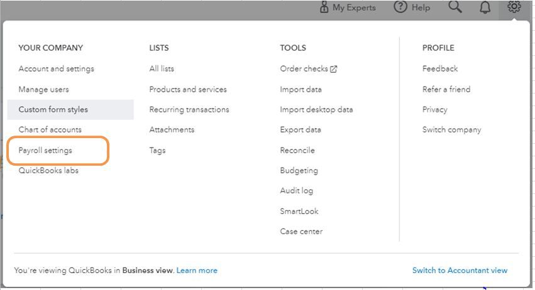Click the TOOLS heading
Screen dimensions: 535x290
tap(293, 48)
